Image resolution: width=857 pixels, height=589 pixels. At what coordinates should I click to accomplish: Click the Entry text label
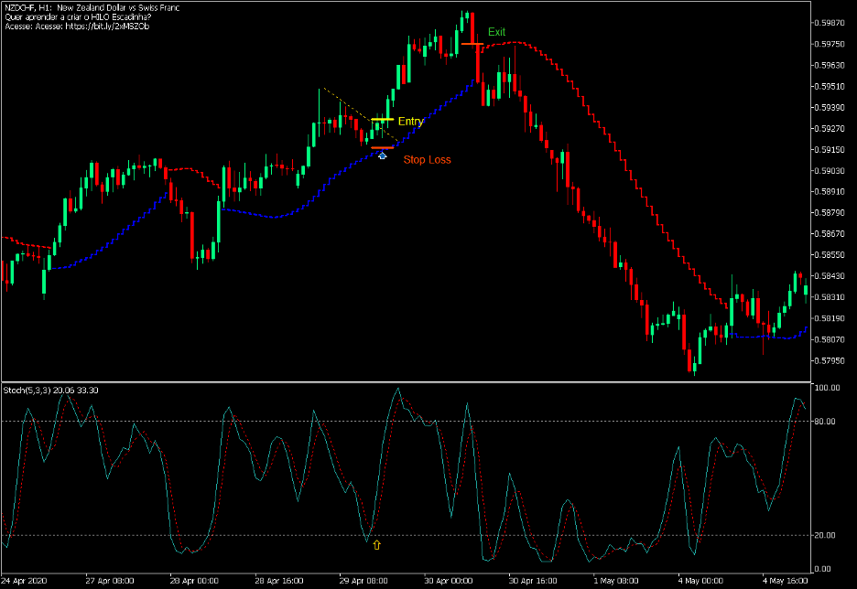[x=411, y=120]
